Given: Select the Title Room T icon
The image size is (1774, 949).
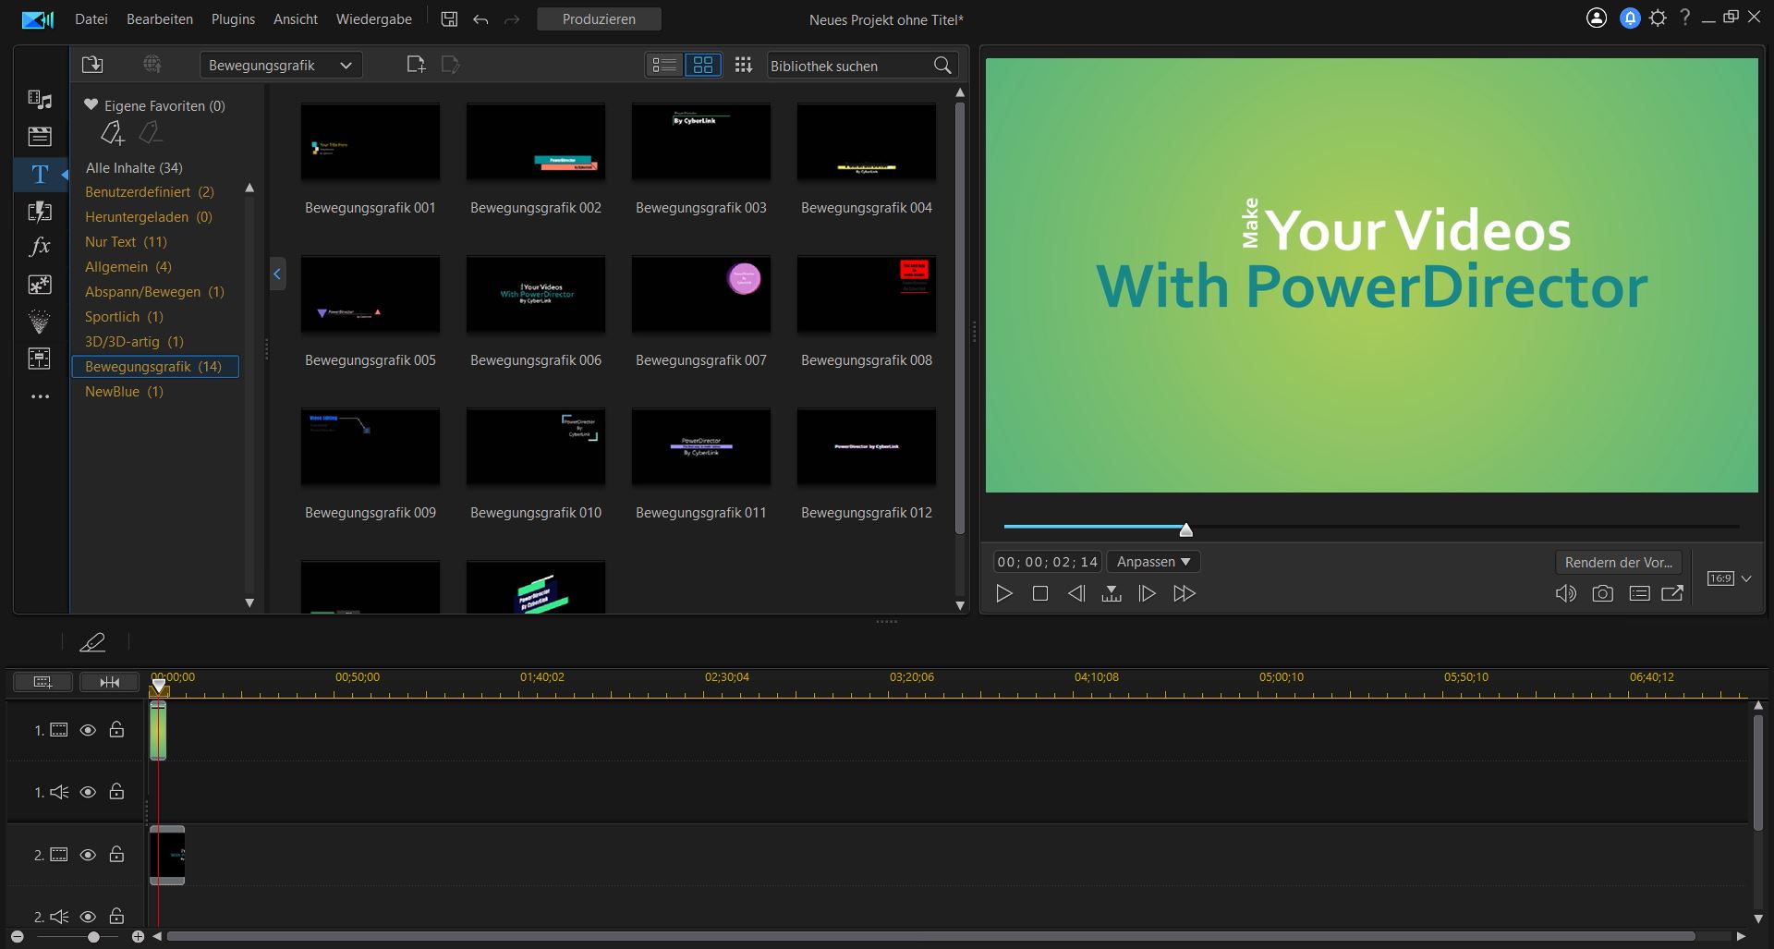Looking at the screenshot, I should tap(40, 174).
